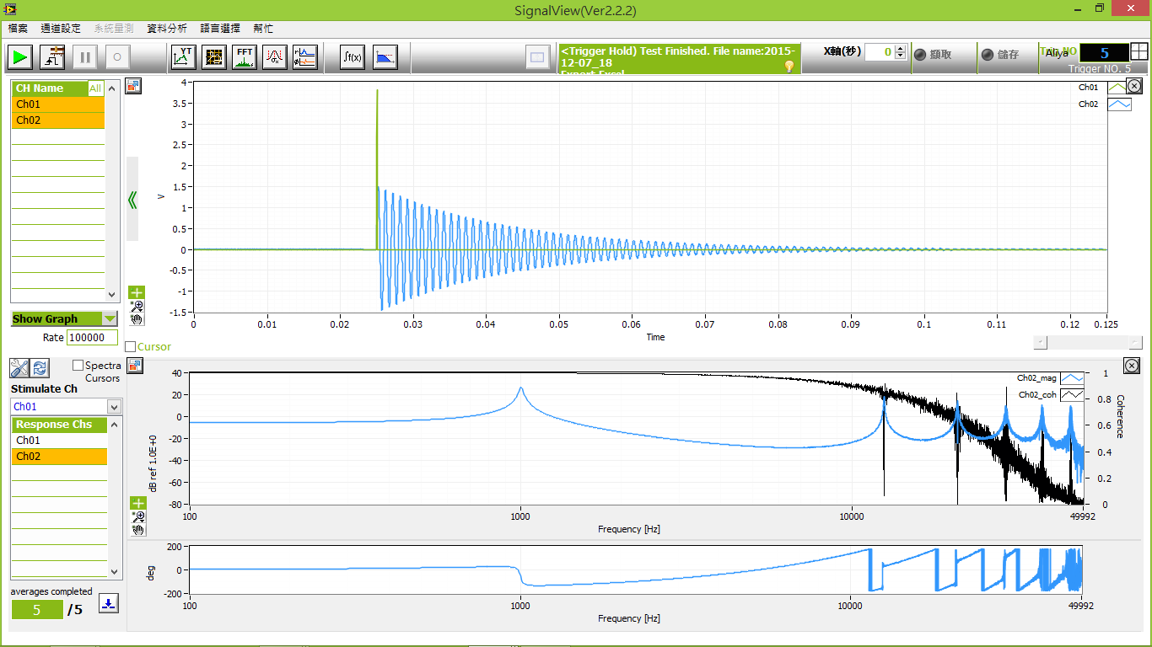
Task: Select Ch01 in the CH Name list
Action: tap(58, 104)
